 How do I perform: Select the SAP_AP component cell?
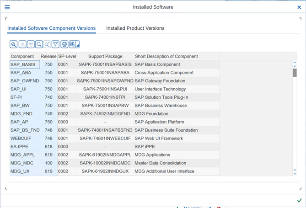click(25, 122)
